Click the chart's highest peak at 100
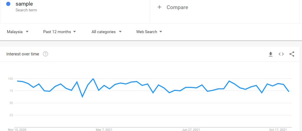 [93, 79]
